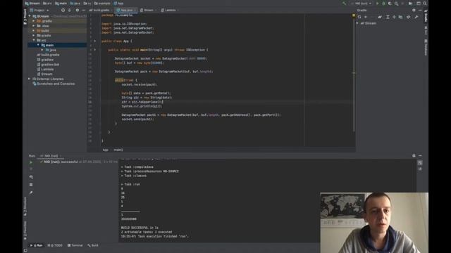Toggle Gradle offline mode icon
Screen dimensions: 451x253
coord(409,17)
